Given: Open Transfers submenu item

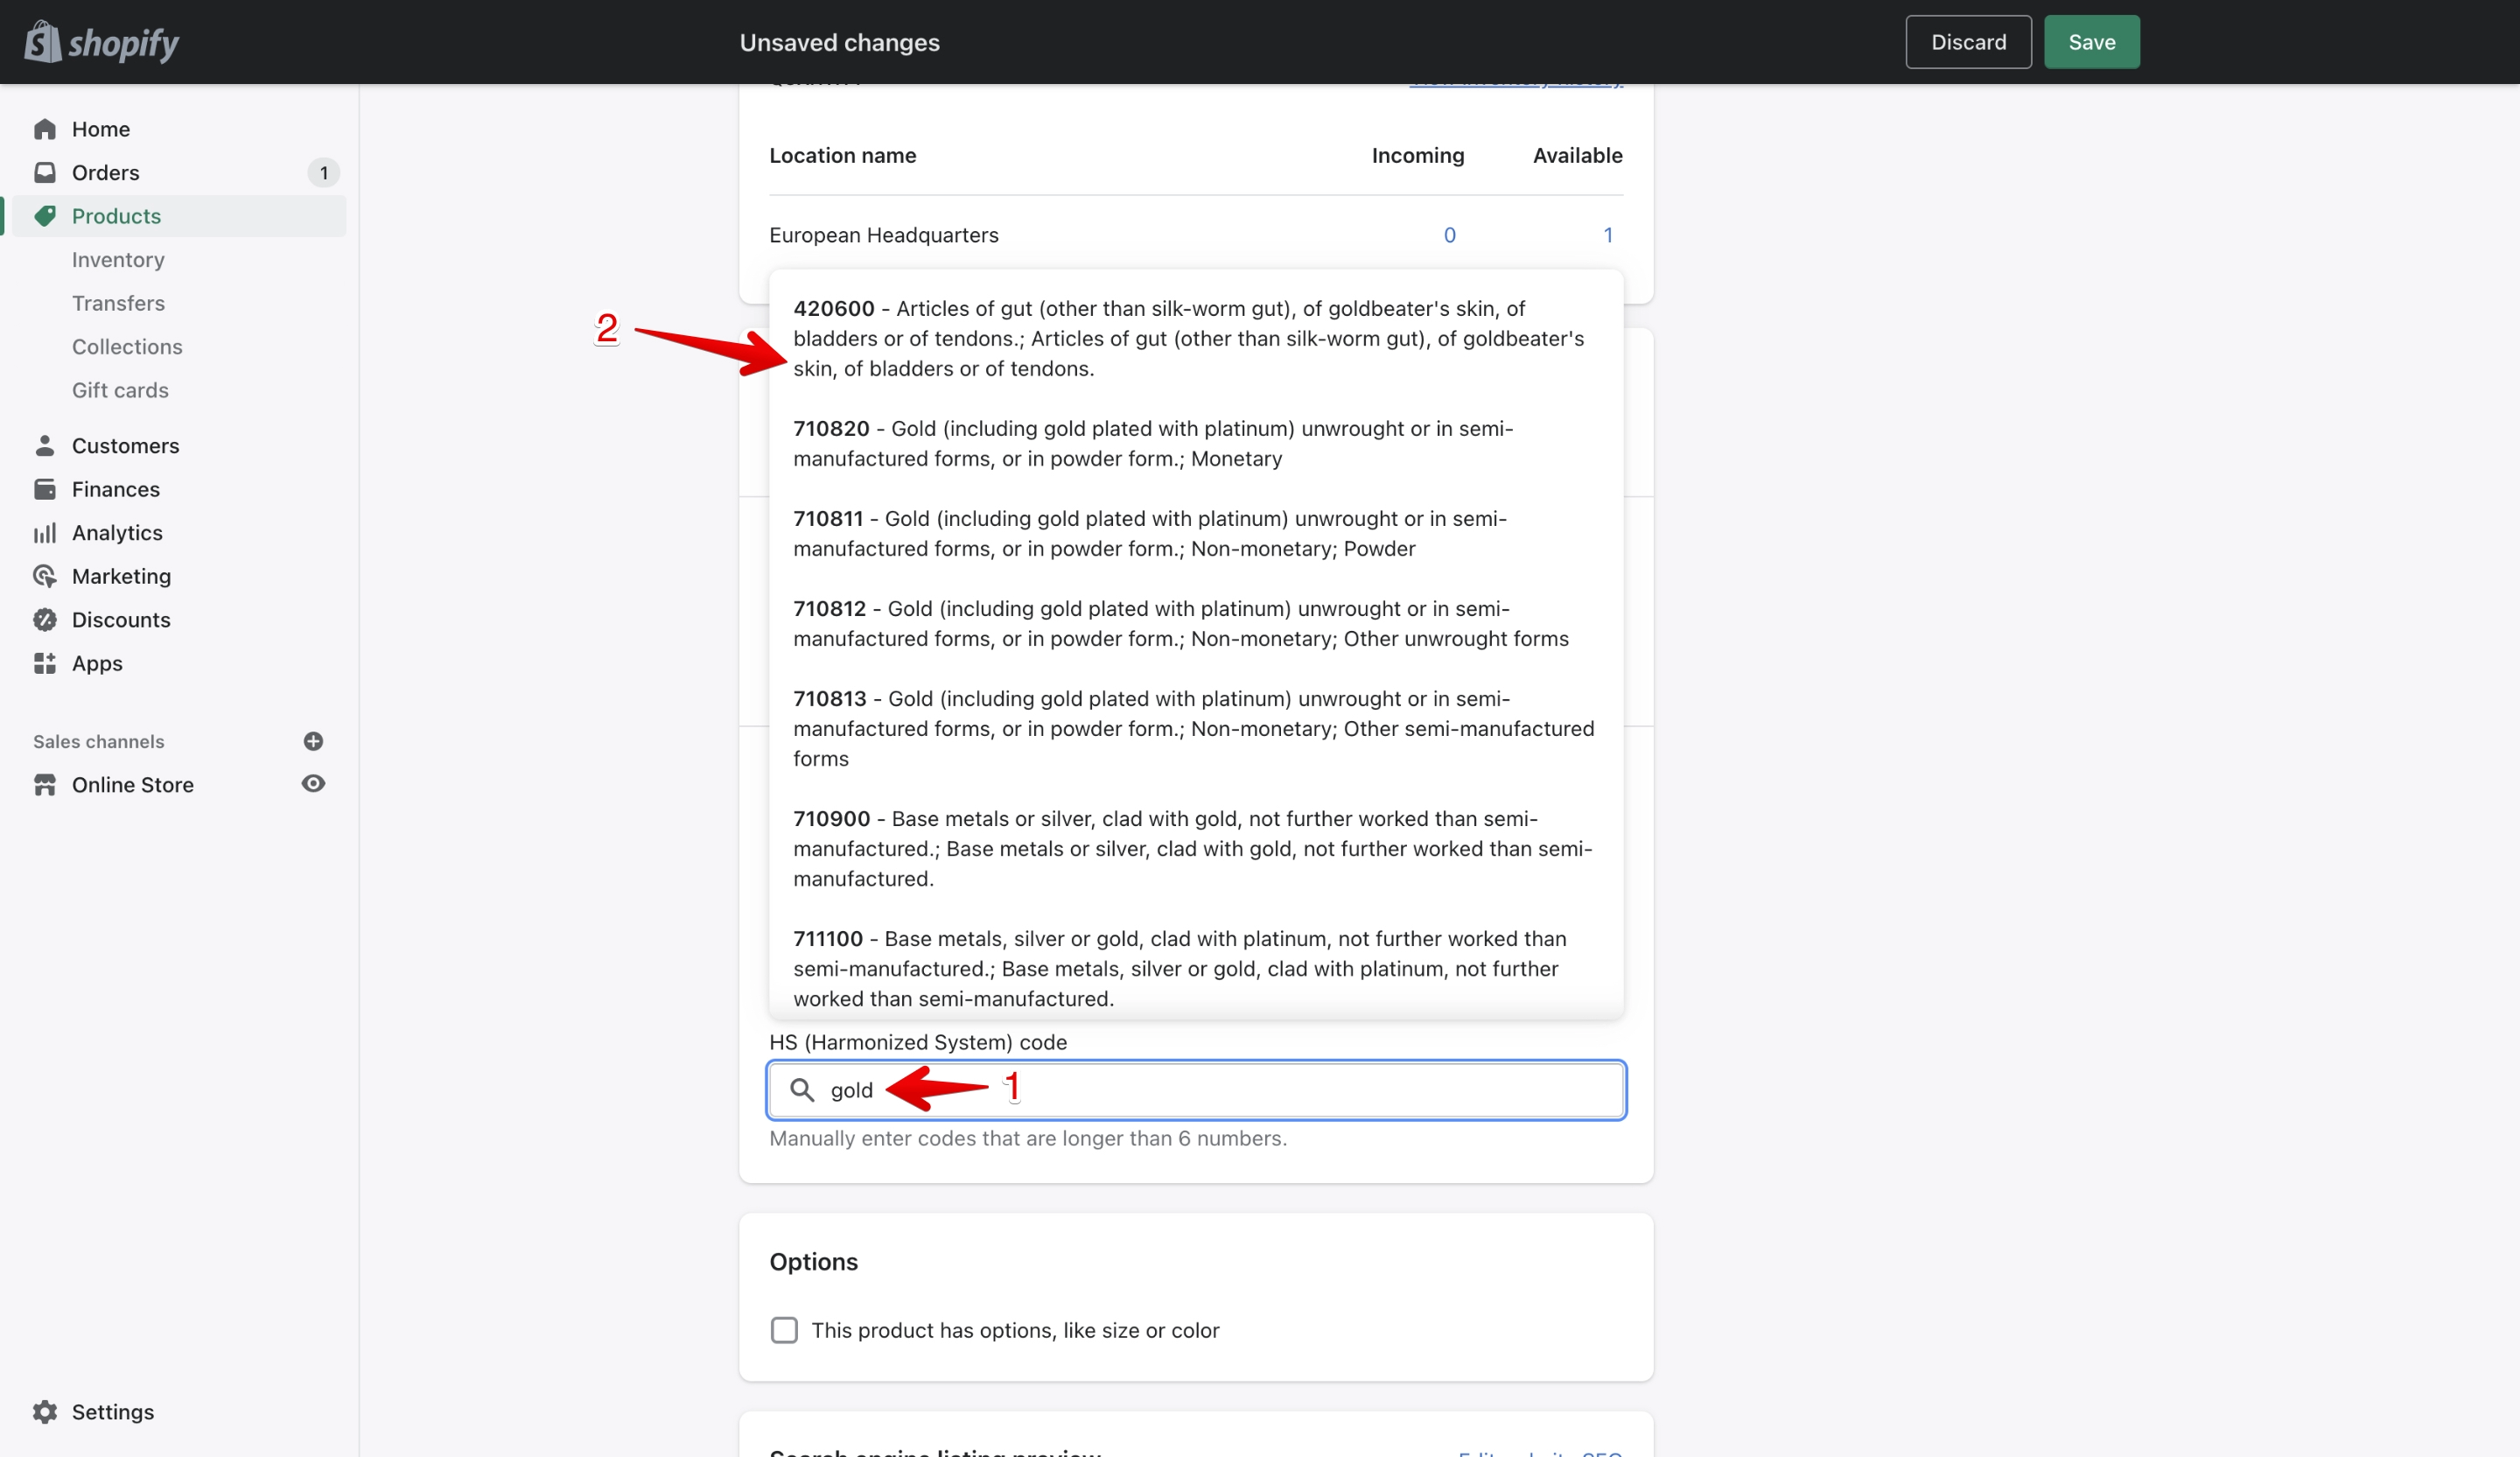Looking at the screenshot, I should click(x=118, y=303).
